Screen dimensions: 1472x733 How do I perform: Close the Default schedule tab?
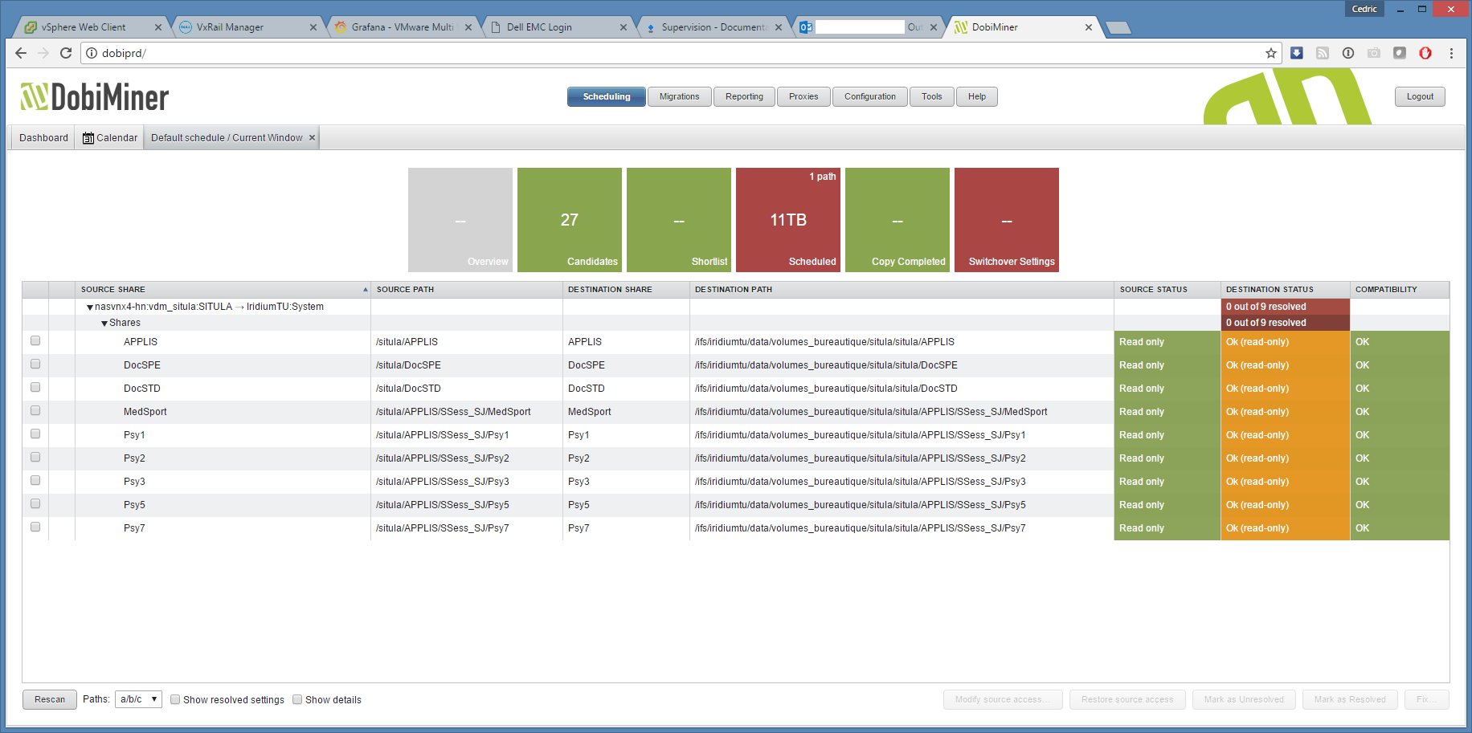[313, 138]
